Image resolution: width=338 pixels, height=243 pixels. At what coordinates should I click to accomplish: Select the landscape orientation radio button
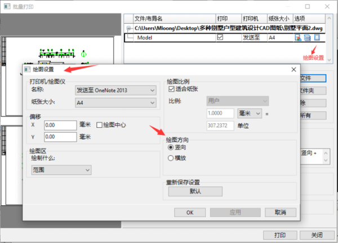click(x=171, y=158)
